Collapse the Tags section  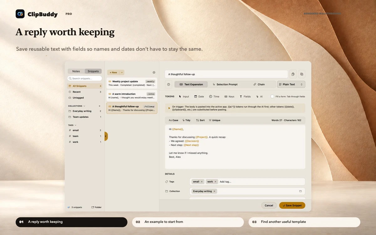click(76, 125)
